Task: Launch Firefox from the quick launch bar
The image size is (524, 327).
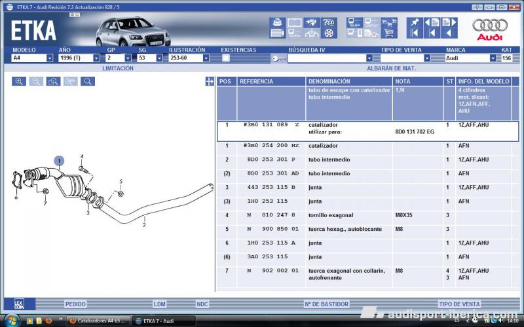Action: click(48, 320)
